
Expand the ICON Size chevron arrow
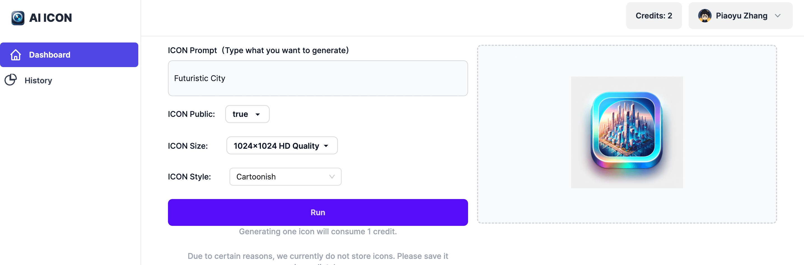[x=326, y=145]
